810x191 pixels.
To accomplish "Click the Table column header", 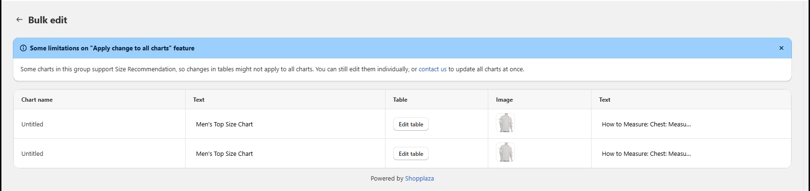I will pos(400,100).
